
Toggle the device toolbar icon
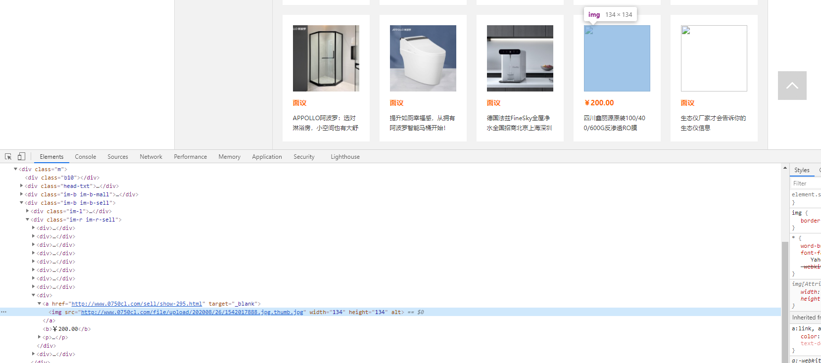(21, 157)
